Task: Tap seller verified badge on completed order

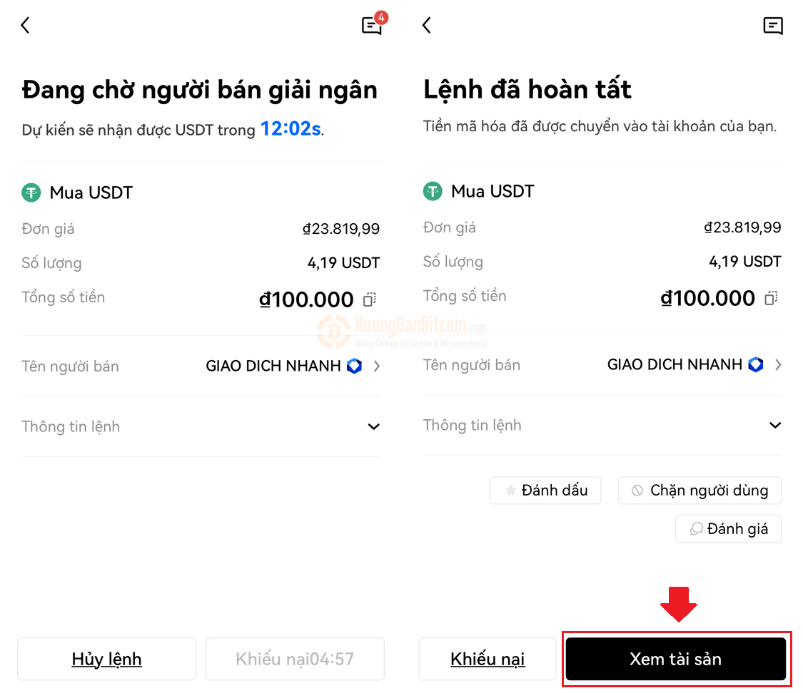Action: coord(756,364)
